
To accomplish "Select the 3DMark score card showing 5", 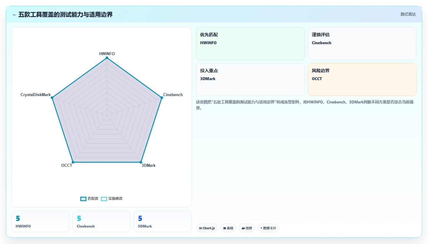I will point(163,221).
